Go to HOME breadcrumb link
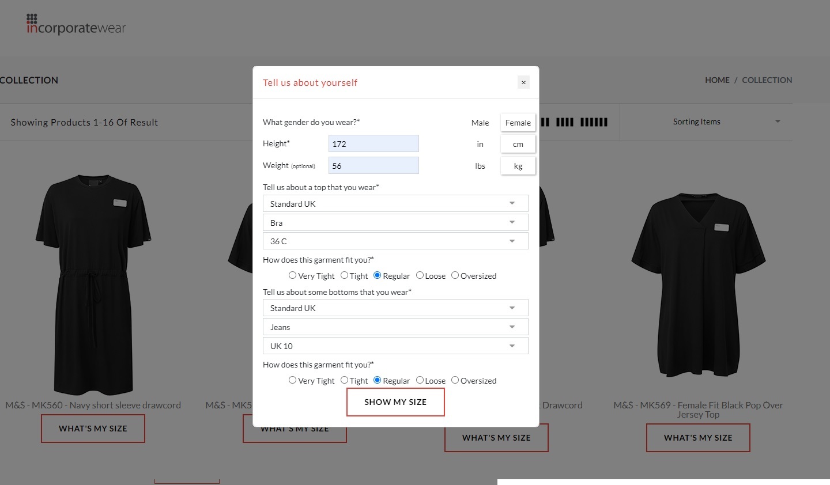Image resolution: width=830 pixels, height=485 pixels. 717,80
